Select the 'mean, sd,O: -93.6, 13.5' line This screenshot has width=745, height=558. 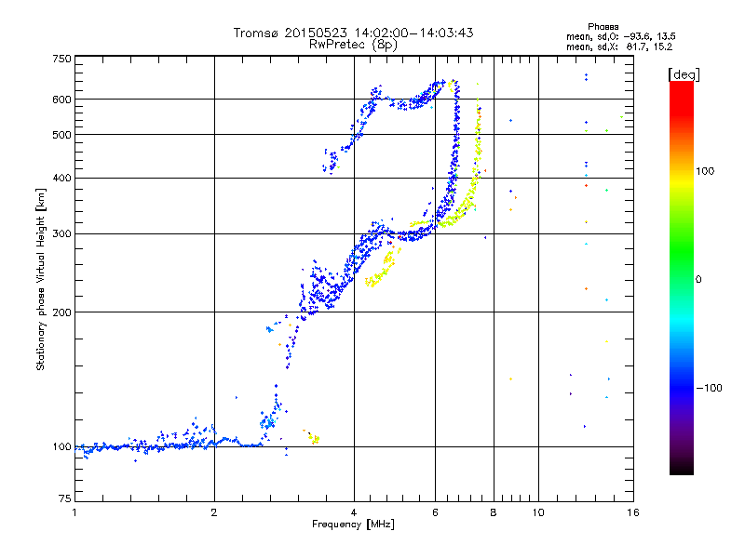pyautogui.click(x=620, y=36)
